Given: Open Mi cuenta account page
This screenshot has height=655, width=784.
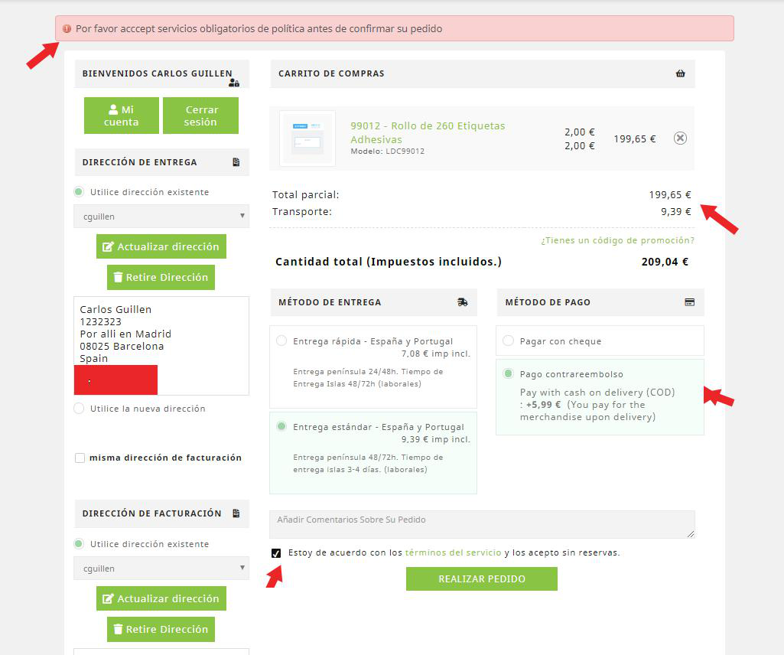Looking at the screenshot, I should point(122,116).
